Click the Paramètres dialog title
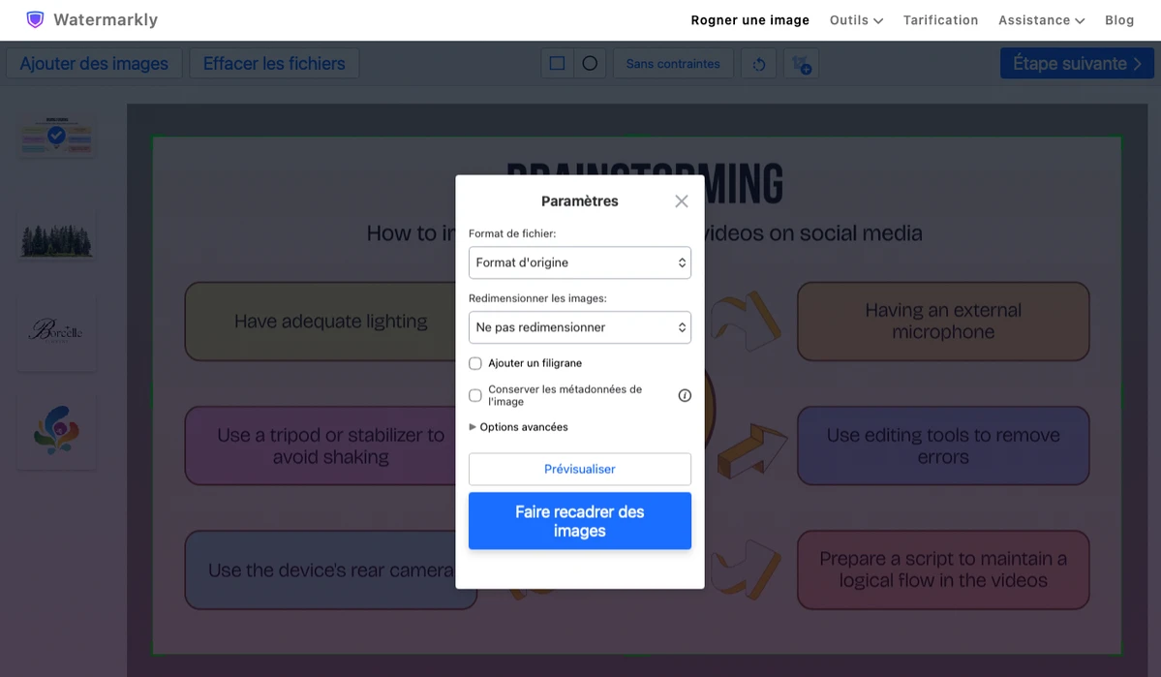1161x677 pixels. pos(580,201)
